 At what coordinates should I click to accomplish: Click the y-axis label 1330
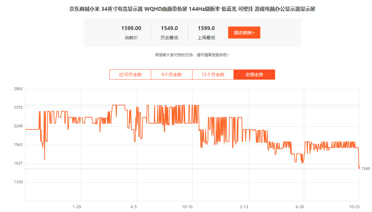click(x=18, y=182)
